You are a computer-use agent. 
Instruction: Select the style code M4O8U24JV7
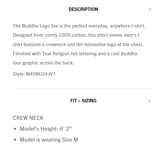[x=41, y=74]
